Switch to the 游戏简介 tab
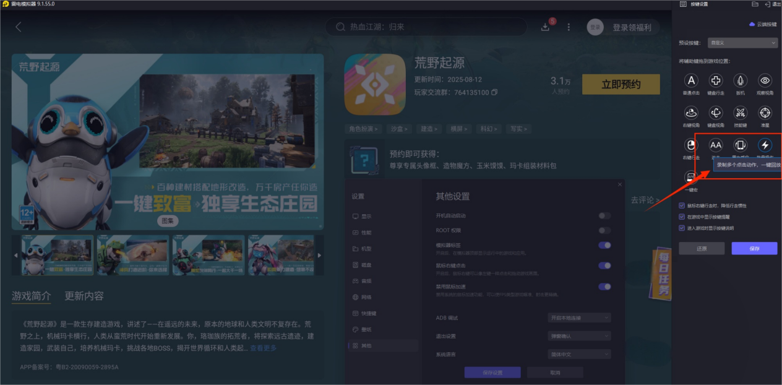Image resolution: width=782 pixels, height=385 pixels. coord(31,296)
